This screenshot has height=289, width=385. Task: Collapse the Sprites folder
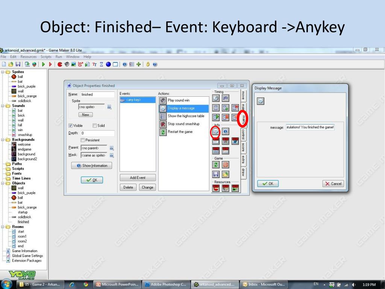coord(3,72)
